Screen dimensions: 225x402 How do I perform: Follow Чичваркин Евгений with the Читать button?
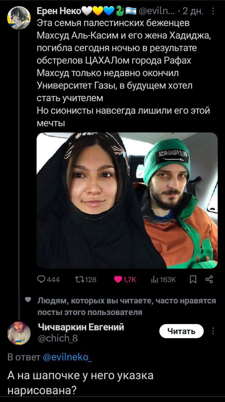coord(181,331)
